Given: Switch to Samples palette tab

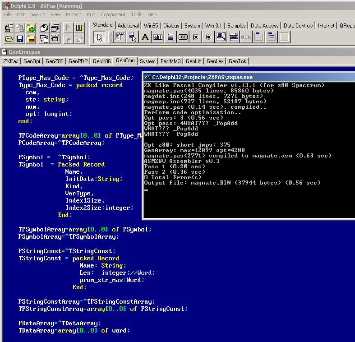Looking at the screenshot, I should [236, 26].
